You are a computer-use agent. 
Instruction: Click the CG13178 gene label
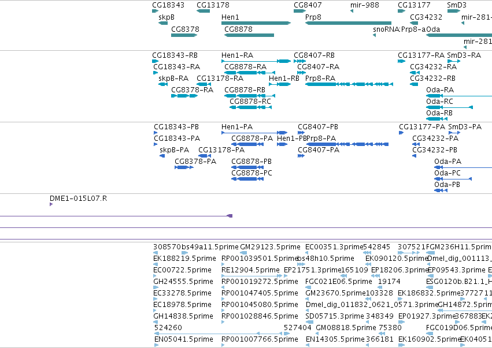(213, 5)
